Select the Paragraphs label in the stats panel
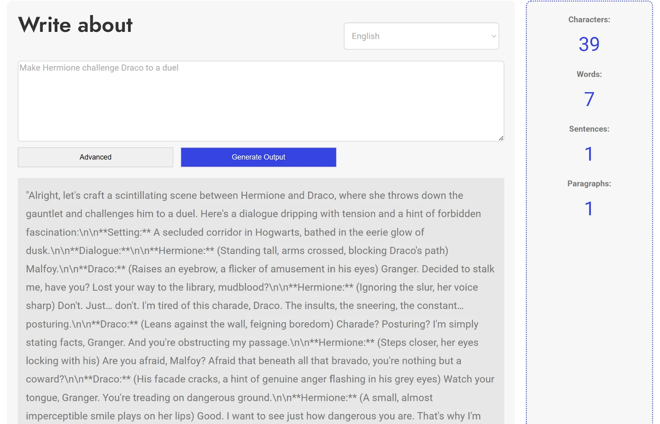Viewport: 660px width, 424px height. tap(589, 184)
